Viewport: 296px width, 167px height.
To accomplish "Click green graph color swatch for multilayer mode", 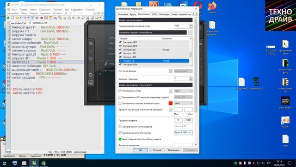I will (x=120, y=139).
